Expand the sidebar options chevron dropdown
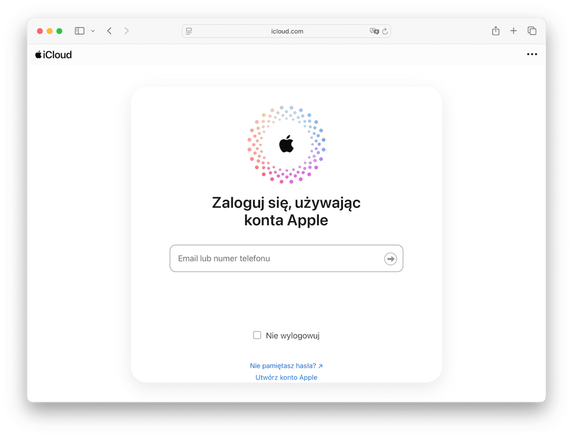 pyautogui.click(x=93, y=31)
